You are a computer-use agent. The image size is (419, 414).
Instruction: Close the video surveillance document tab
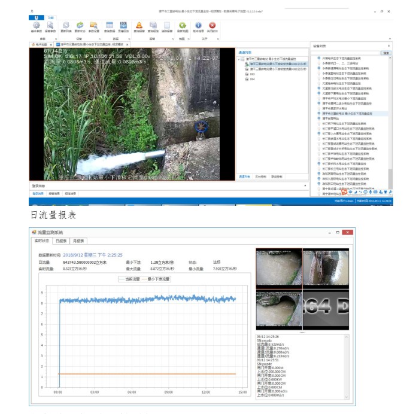pyautogui.click(x=127, y=45)
